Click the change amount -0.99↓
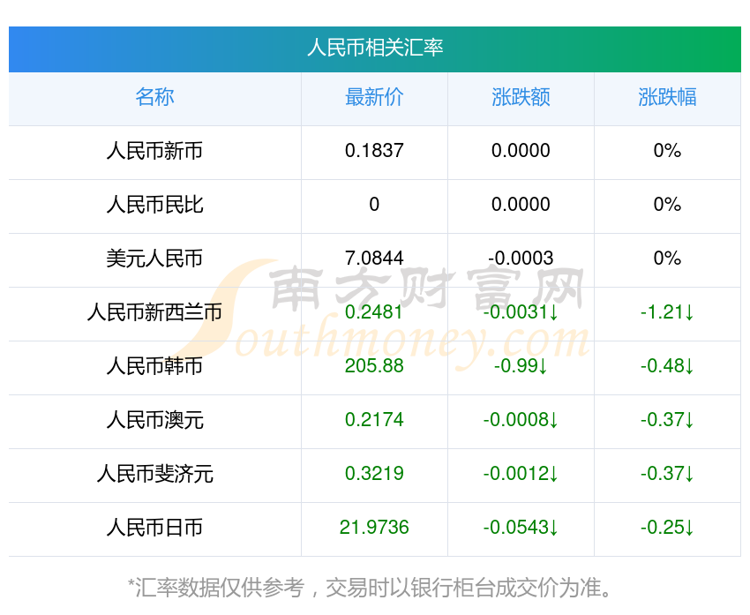This screenshot has height=615, width=750. 521,366
